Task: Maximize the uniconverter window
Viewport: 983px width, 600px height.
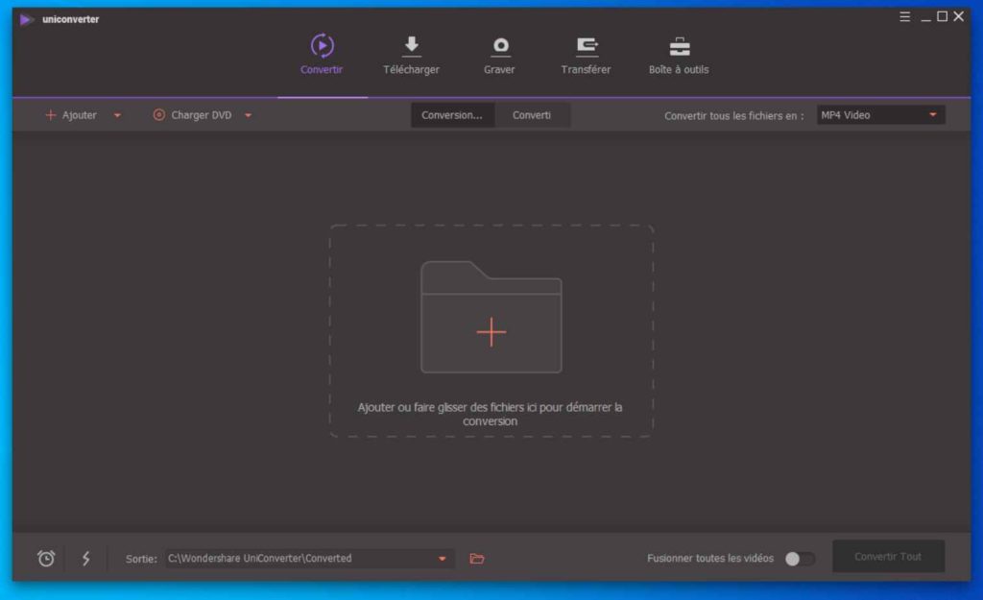Action: pyautogui.click(x=942, y=16)
